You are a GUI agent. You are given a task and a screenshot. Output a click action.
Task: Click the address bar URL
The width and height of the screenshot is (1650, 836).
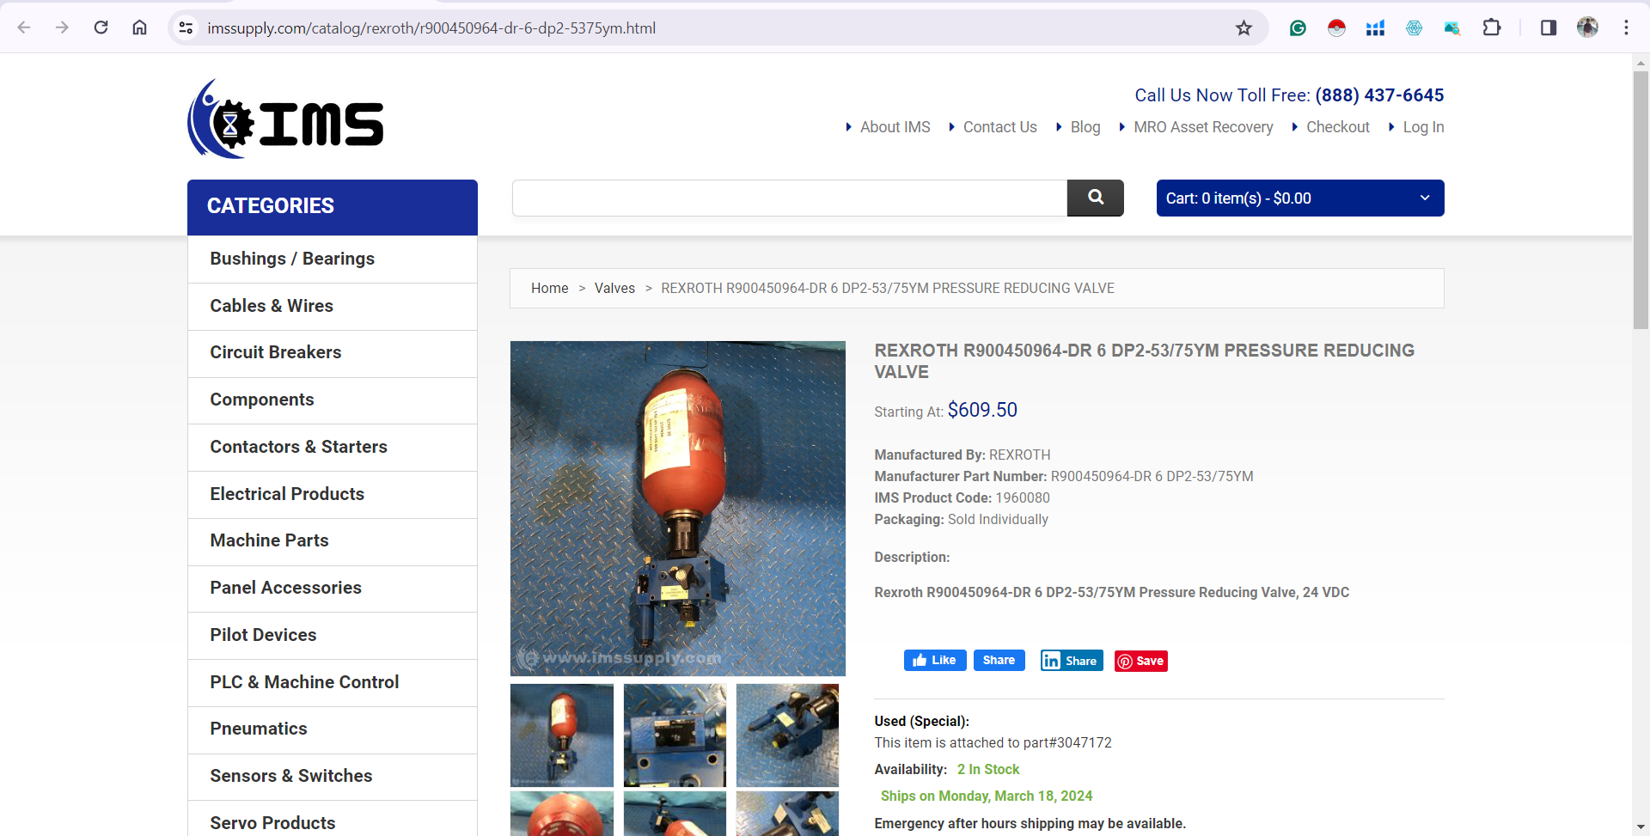[x=431, y=28]
